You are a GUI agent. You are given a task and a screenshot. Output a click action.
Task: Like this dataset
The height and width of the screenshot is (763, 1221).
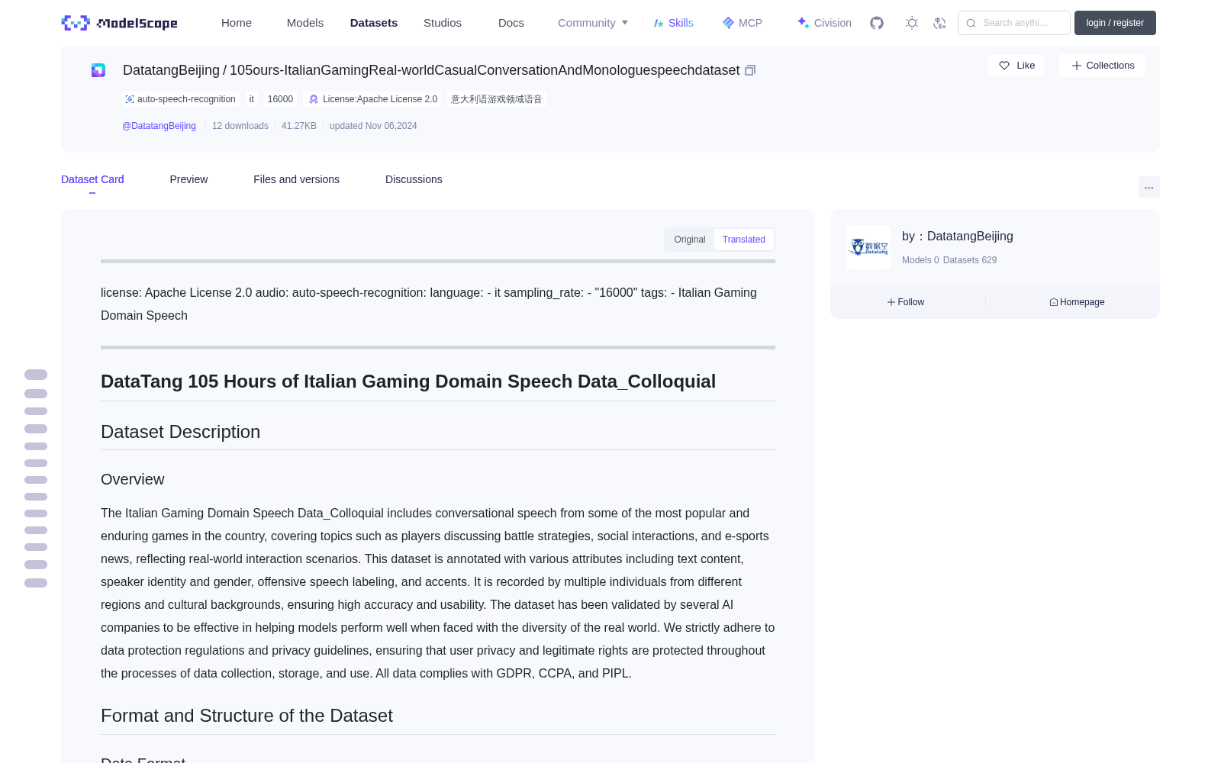(x=1016, y=66)
